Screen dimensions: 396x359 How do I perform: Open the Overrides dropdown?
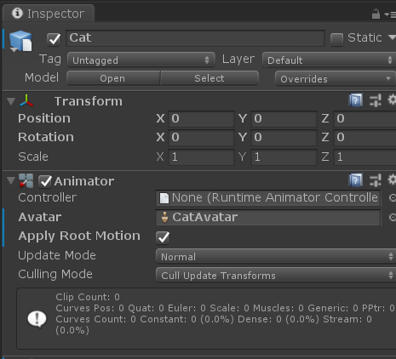(336, 78)
